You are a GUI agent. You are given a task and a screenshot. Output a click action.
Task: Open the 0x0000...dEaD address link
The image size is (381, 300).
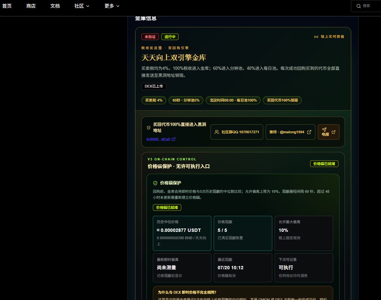click(158, 139)
